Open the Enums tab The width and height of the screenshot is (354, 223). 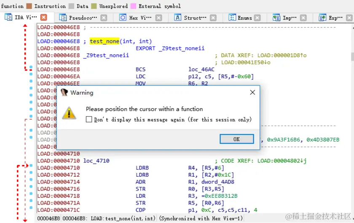tap(245, 18)
